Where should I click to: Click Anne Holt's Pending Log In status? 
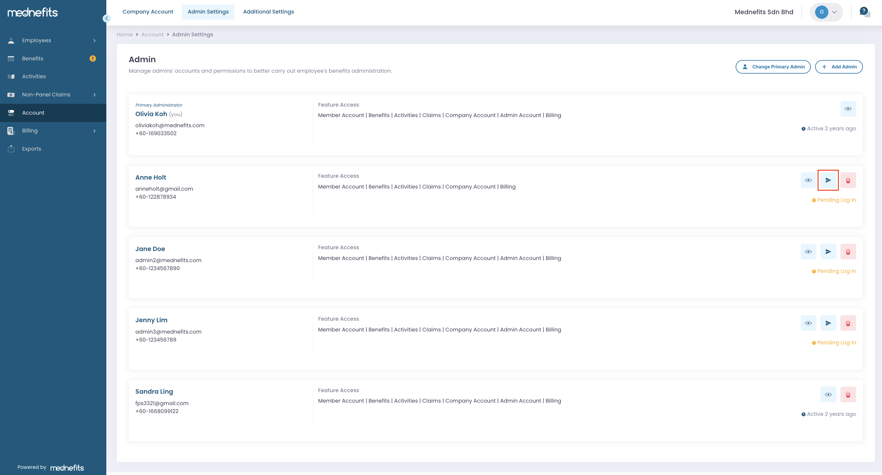[834, 200]
